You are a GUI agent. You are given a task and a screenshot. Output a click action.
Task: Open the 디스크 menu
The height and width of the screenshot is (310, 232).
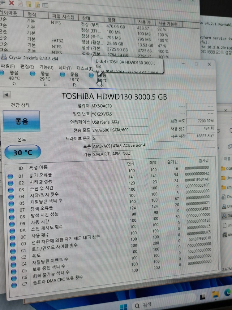[84, 69]
